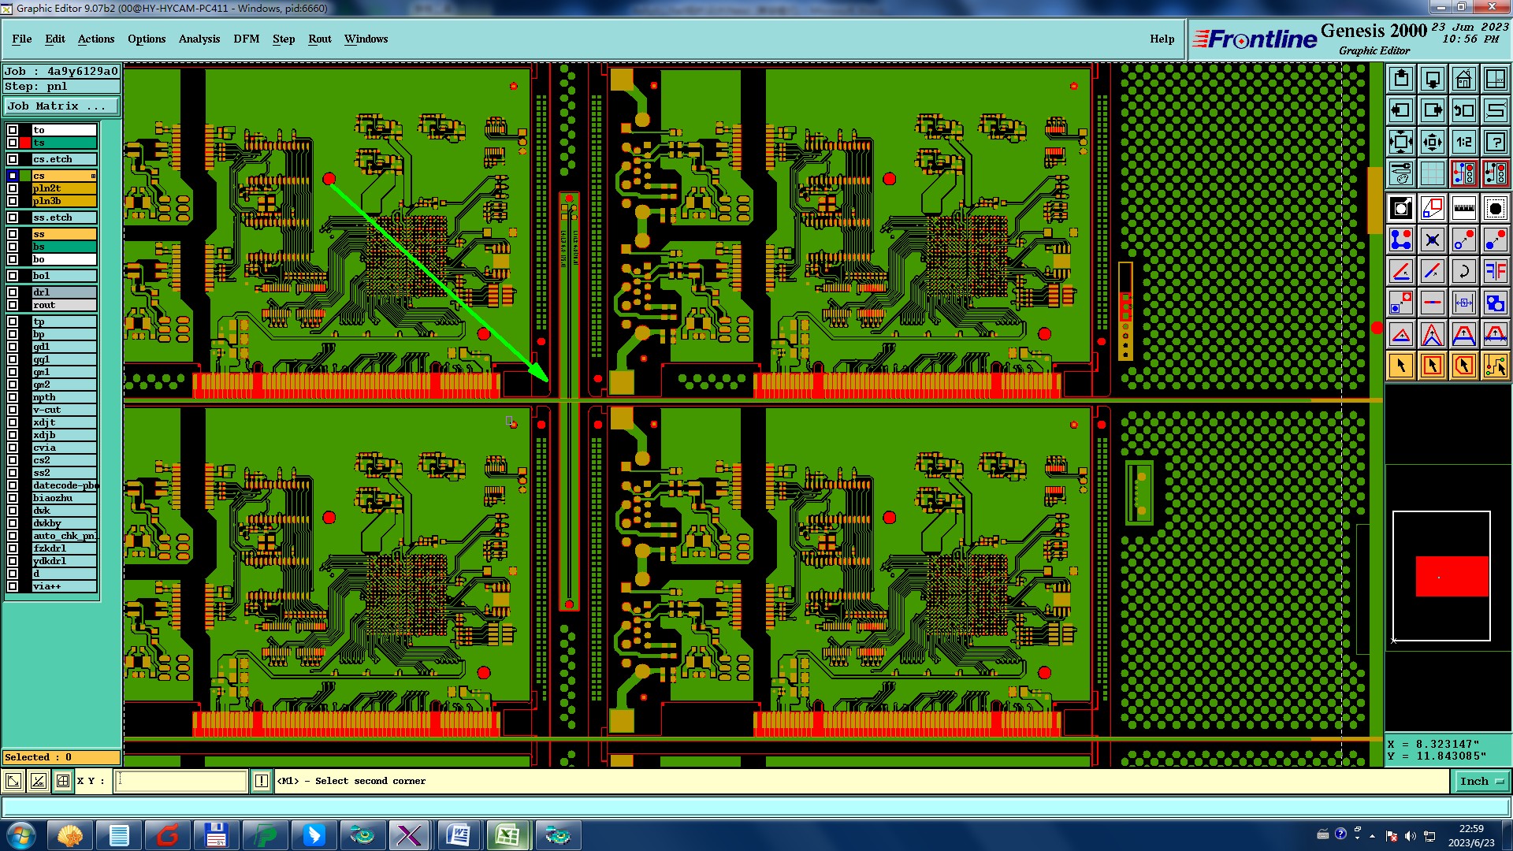Click the X Y coordinate input field

pyautogui.click(x=181, y=781)
